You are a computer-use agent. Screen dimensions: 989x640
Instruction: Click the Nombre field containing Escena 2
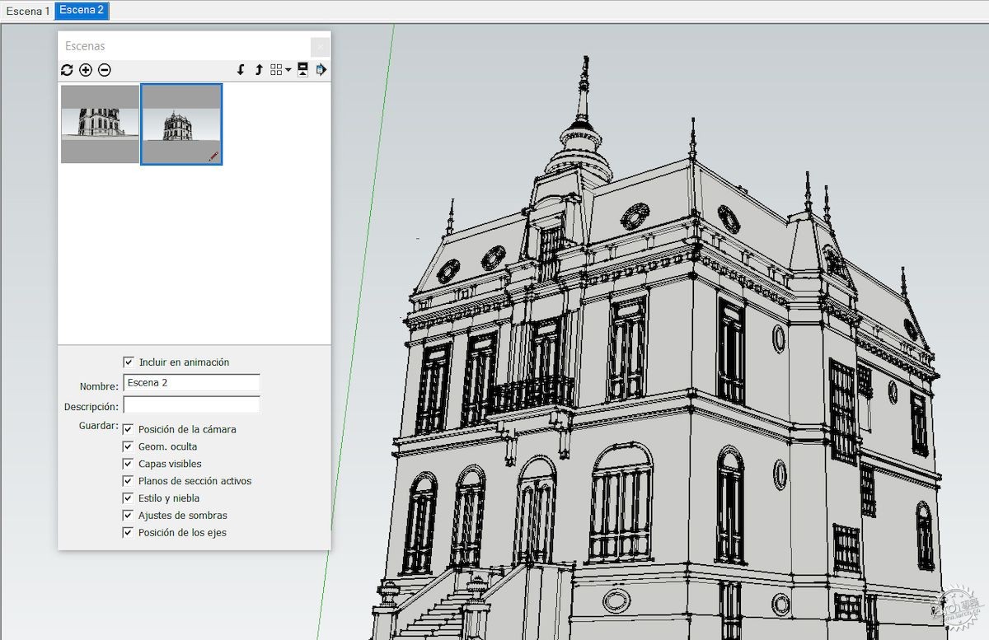coord(191,383)
